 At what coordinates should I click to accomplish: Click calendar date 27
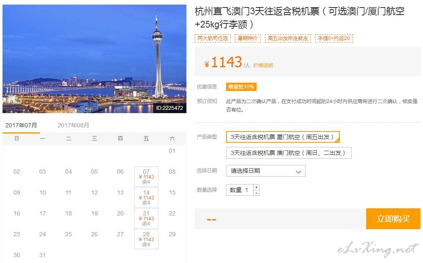pyautogui.click(x=120, y=235)
